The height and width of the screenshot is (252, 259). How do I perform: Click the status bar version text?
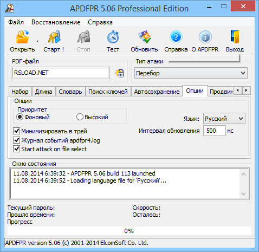[77, 243]
